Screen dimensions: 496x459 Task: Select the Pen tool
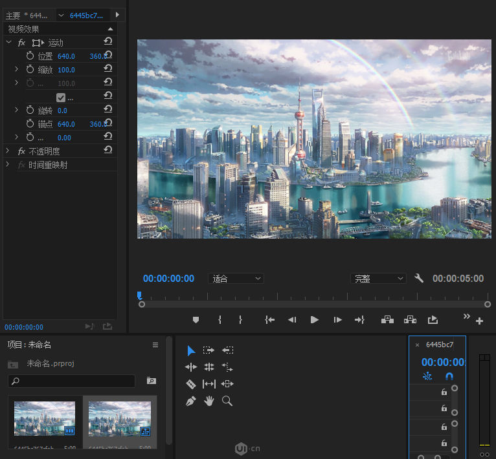pos(191,401)
